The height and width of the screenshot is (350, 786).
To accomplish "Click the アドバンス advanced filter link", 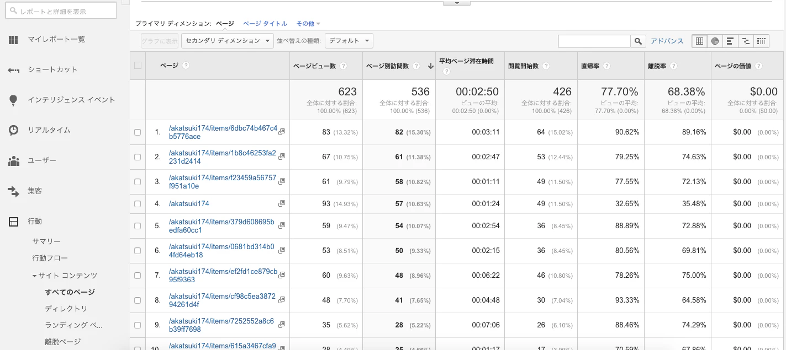I will click(x=667, y=41).
